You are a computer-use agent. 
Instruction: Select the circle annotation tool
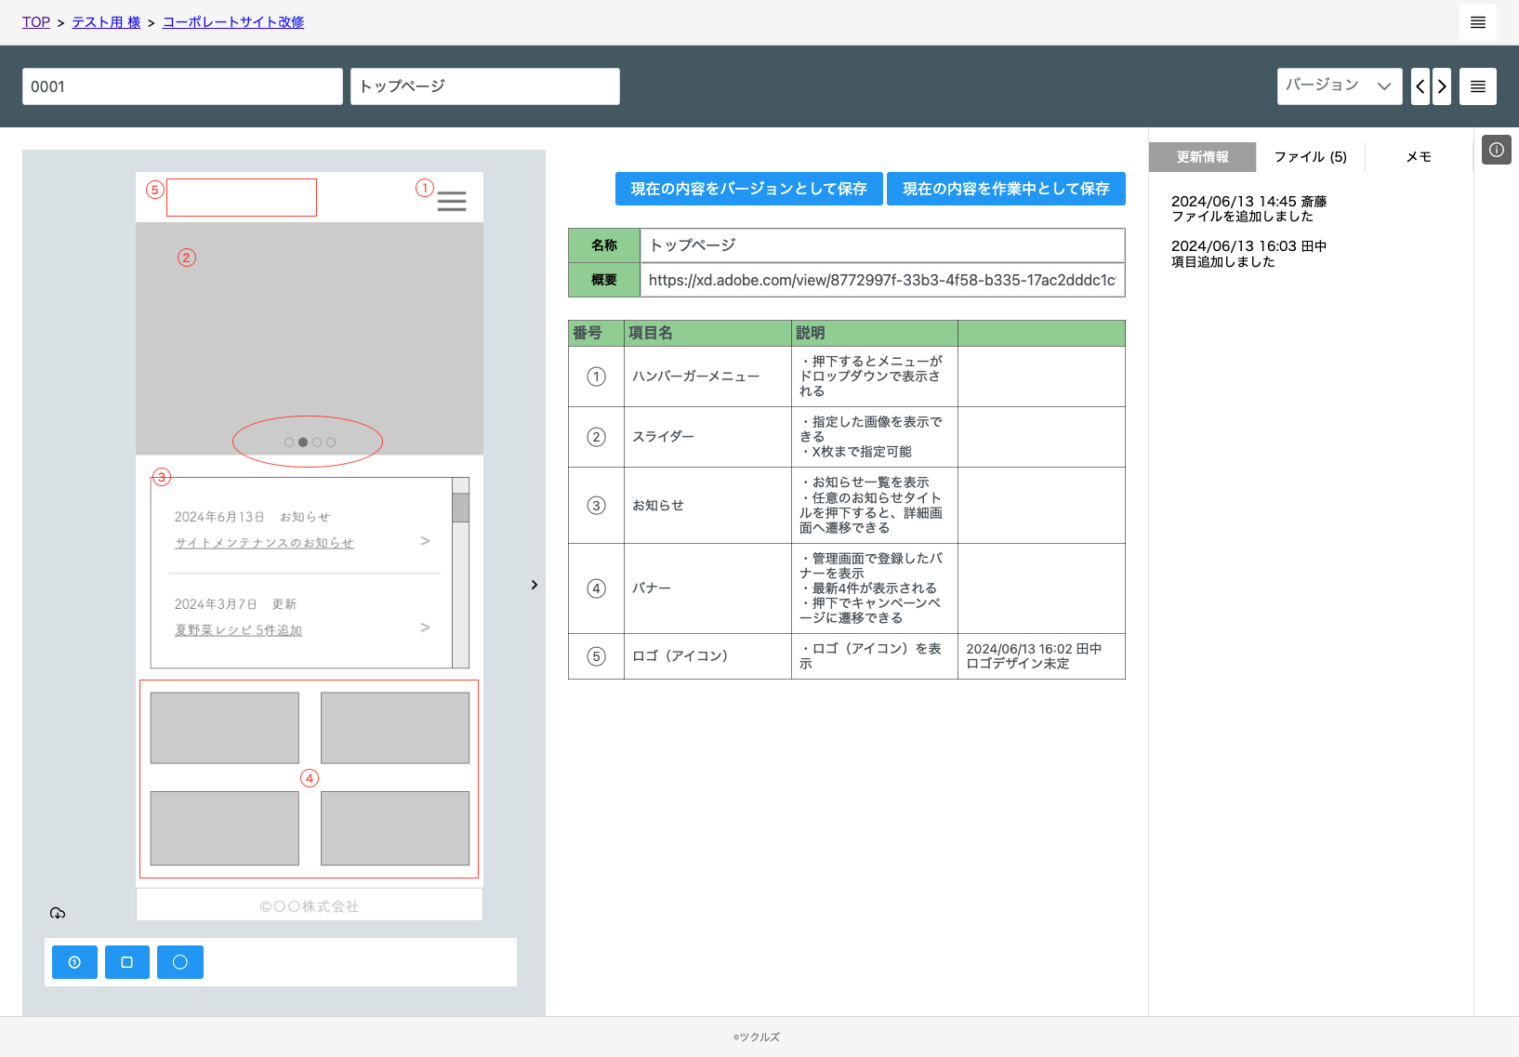(180, 962)
